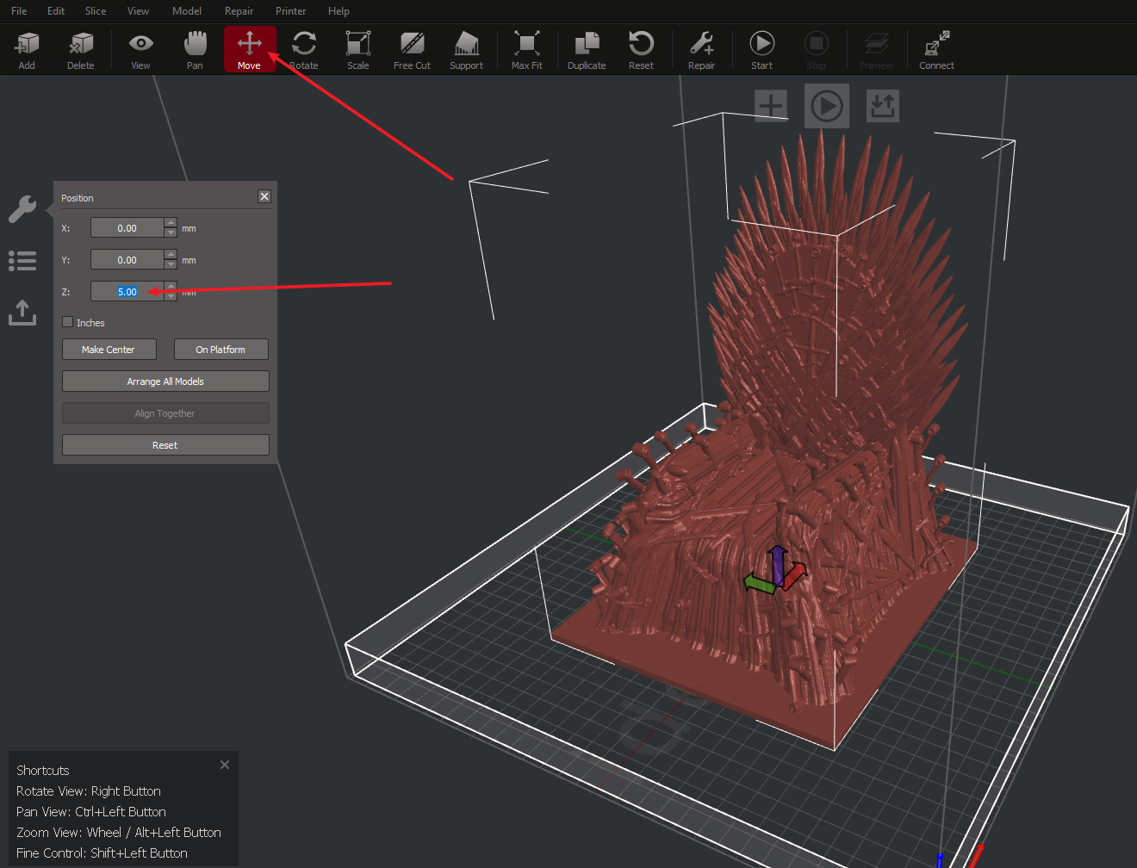Click the Make Center button
Viewport: 1137px width, 868px height.
pos(109,350)
